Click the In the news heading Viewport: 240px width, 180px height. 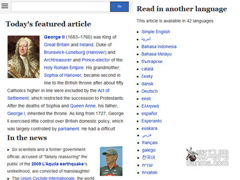(27, 138)
